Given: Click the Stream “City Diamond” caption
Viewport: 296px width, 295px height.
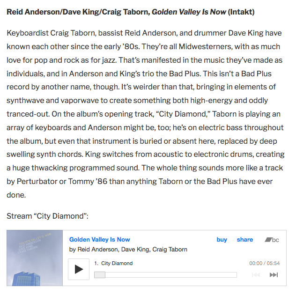Looking at the screenshot, I should [47, 216].
